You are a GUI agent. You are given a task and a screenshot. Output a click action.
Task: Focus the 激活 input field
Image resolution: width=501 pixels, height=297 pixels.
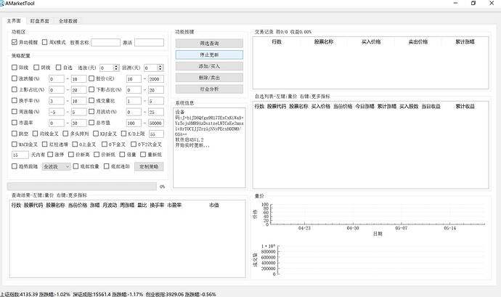pos(150,43)
